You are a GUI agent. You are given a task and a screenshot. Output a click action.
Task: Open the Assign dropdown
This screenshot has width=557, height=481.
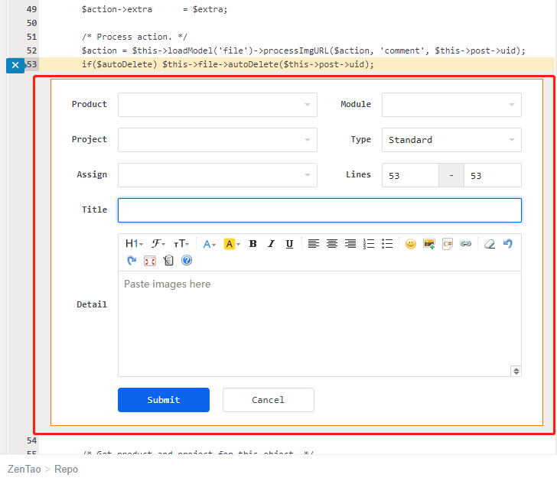pos(217,175)
